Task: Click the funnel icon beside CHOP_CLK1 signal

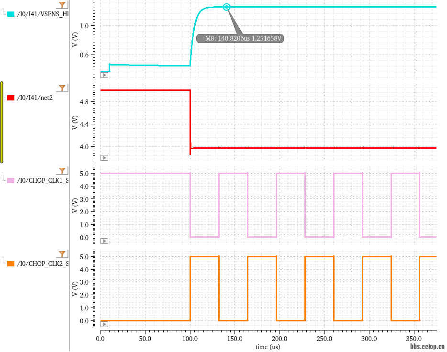Action: [x=62, y=171]
